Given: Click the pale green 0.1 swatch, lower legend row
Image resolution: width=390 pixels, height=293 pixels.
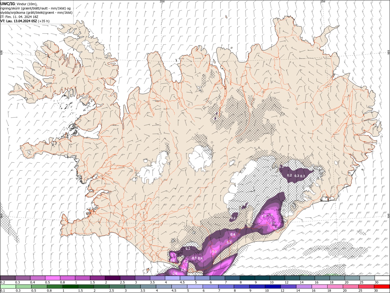Looking at the screenshot, I should [8, 287].
